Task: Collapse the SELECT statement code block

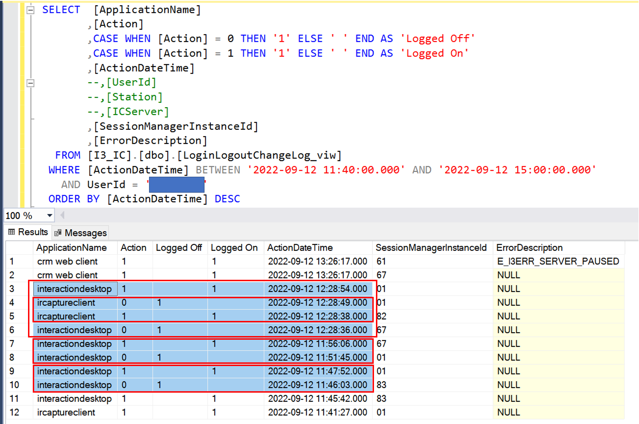Action: (30, 10)
